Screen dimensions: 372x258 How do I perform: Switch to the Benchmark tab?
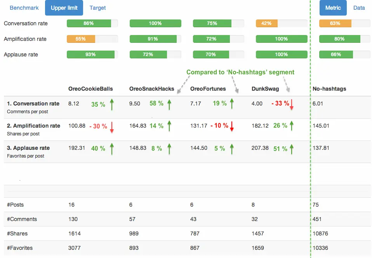(24, 8)
